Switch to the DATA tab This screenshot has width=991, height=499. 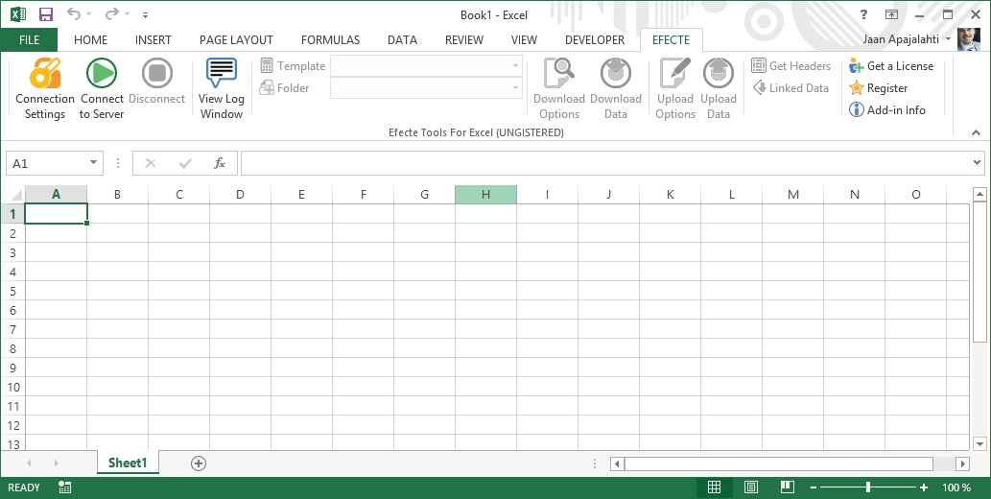pos(403,40)
